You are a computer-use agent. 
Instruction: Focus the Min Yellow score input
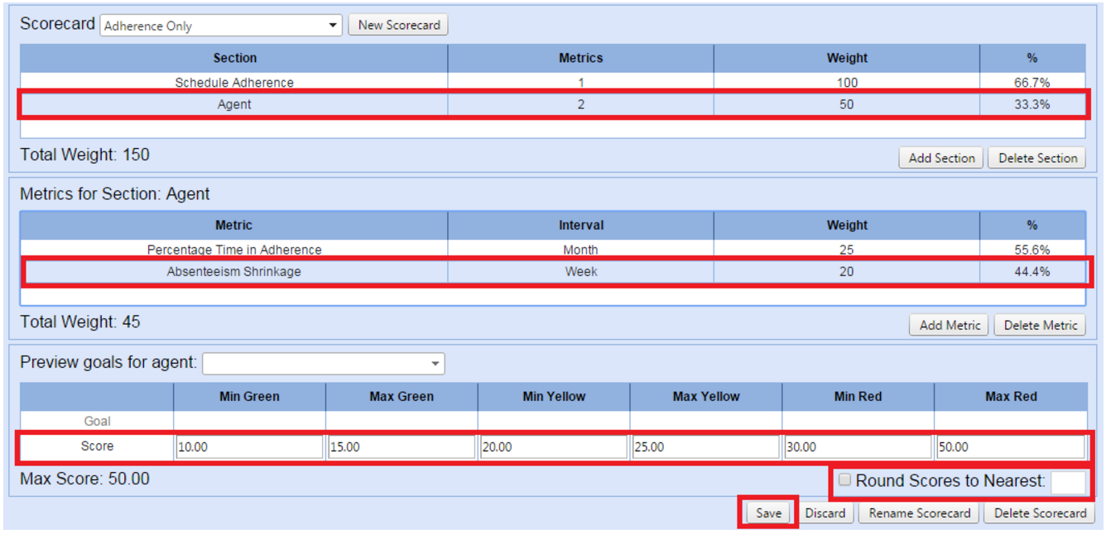(x=554, y=447)
